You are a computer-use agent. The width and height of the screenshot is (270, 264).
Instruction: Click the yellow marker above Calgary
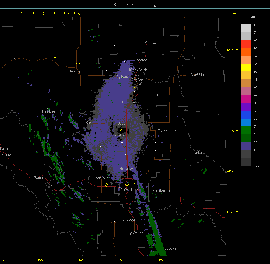(127, 185)
